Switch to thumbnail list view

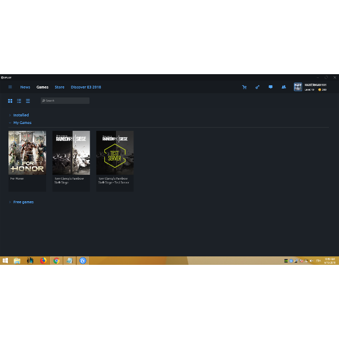pos(19,101)
